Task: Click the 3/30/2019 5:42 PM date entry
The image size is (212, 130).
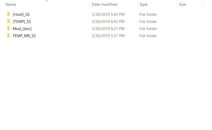Action: [108, 15]
